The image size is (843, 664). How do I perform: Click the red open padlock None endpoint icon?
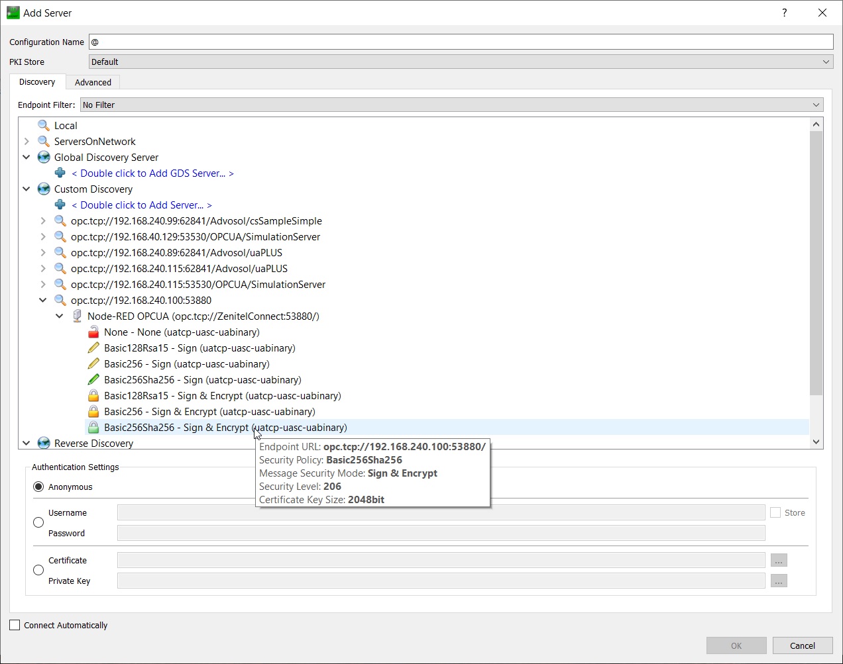[x=93, y=332]
